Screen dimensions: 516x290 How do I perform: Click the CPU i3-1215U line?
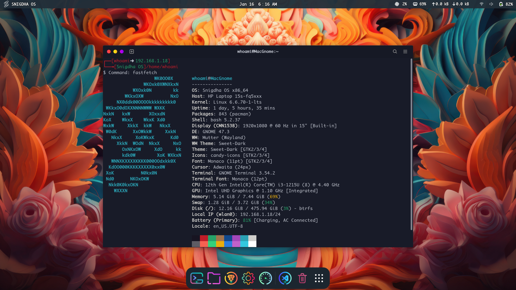[266, 185]
